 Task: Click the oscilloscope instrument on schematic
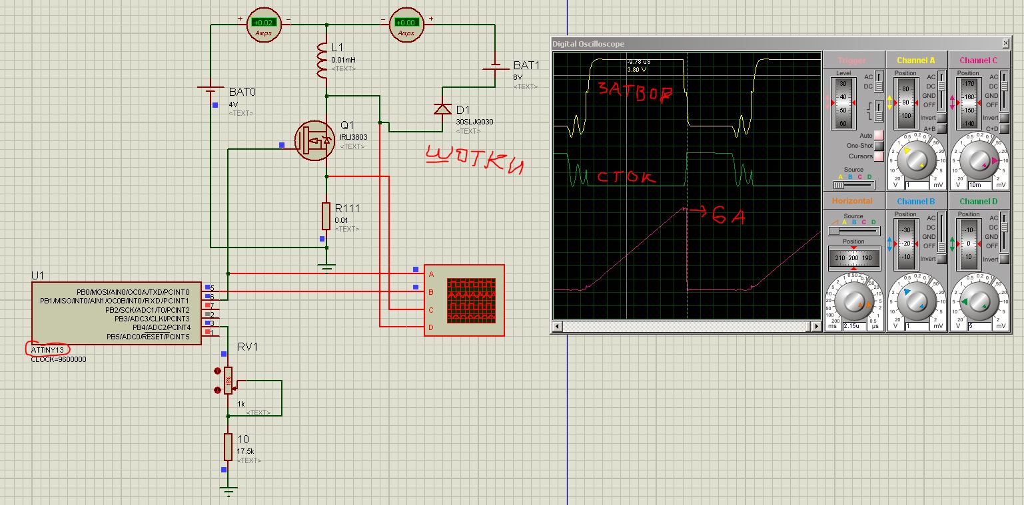click(x=470, y=300)
